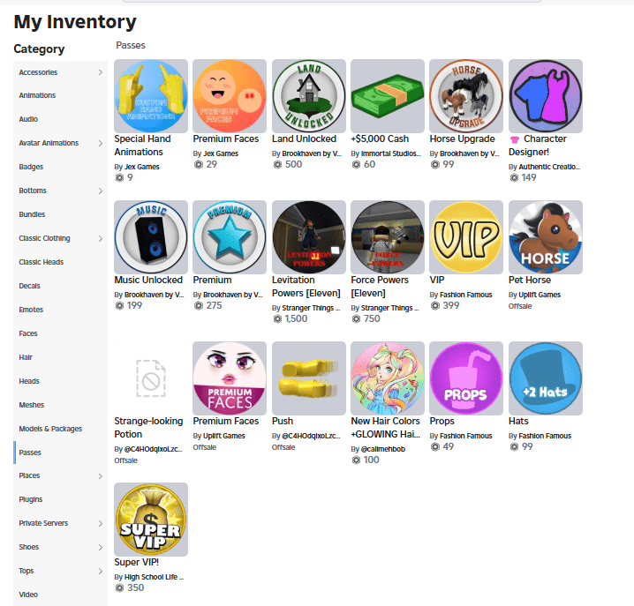Click the +2 Hats pass icon
Screen dimensions: 634x606
point(546,378)
